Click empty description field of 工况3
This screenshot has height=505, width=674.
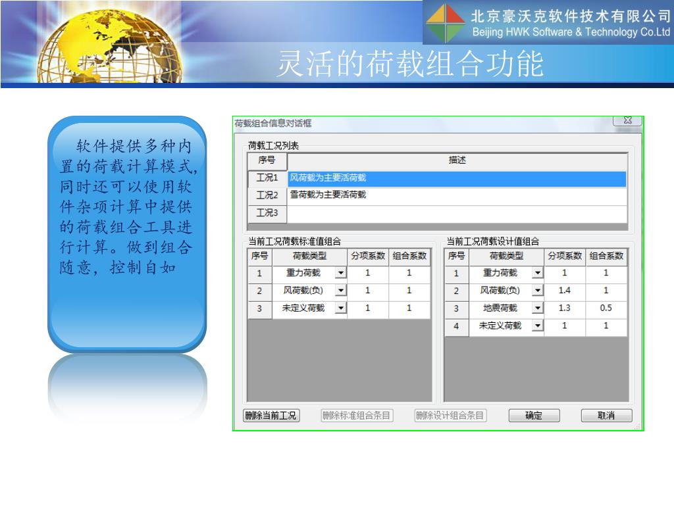(457, 214)
